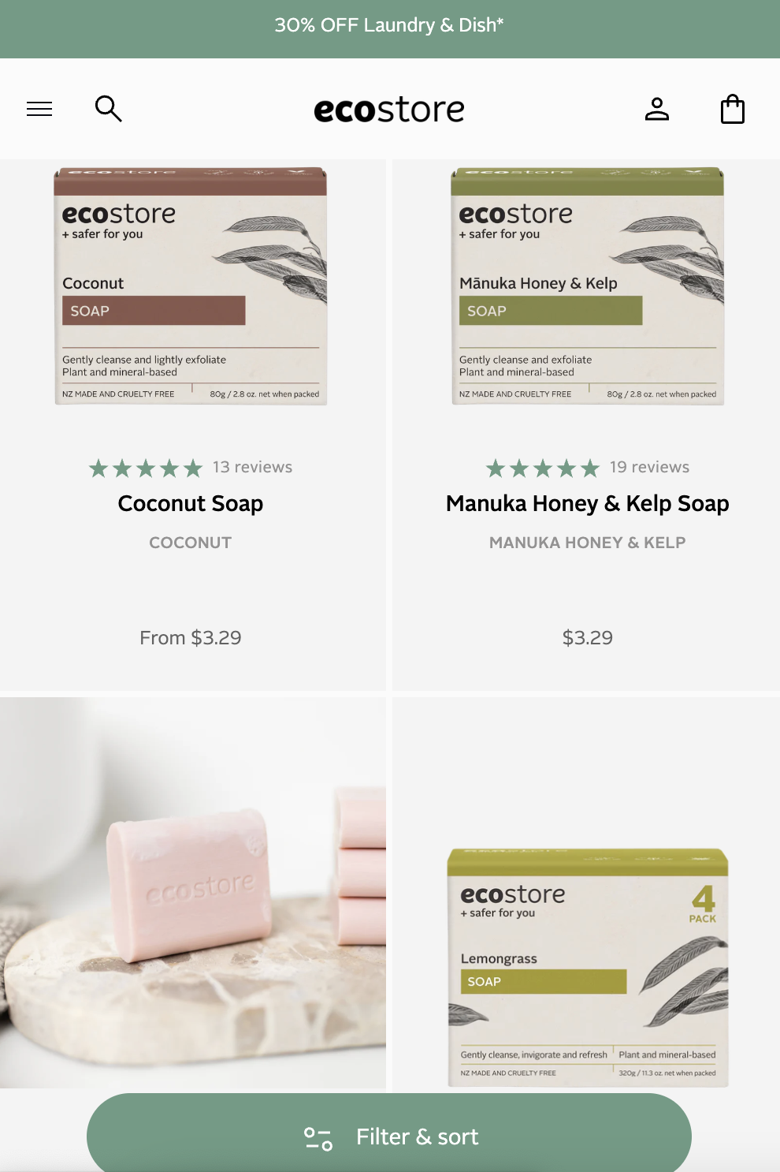Click the 30% OFF Laundry & Dish banner
This screenshot has width=780, height=1172.
click(389, 25)
